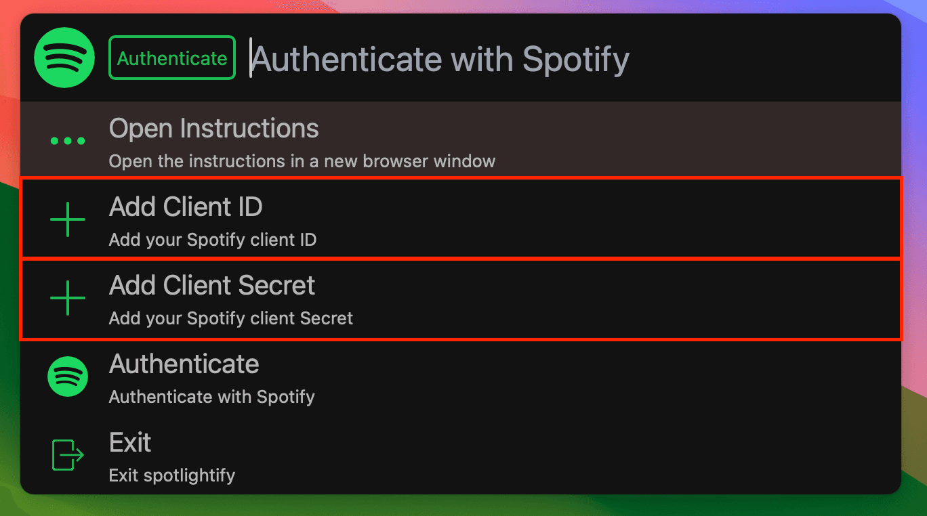Click 'Open the instructions in a new browser window'
Image resolution: width=927 pixels, height=516 pixels.
coord(302,161)
